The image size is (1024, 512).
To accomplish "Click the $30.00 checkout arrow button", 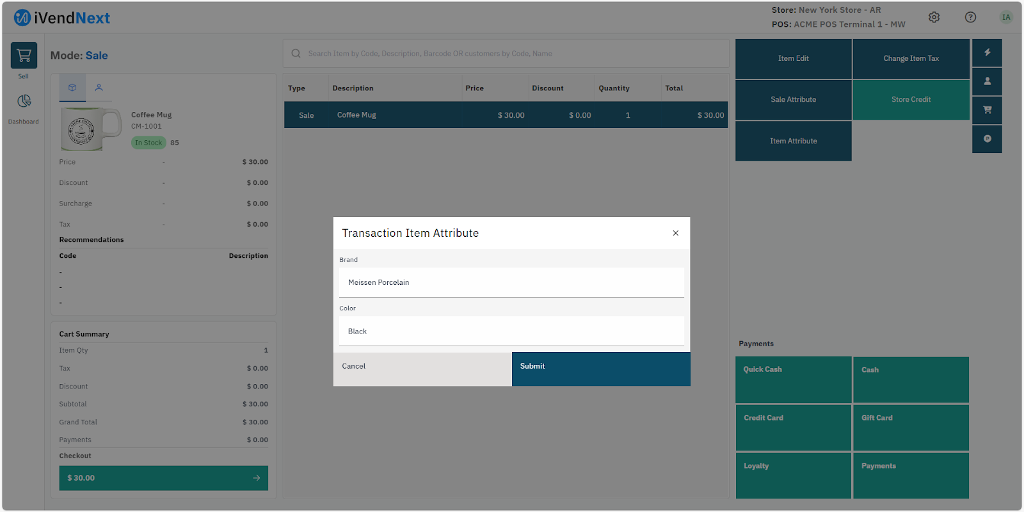I will [x=163, y=478].
